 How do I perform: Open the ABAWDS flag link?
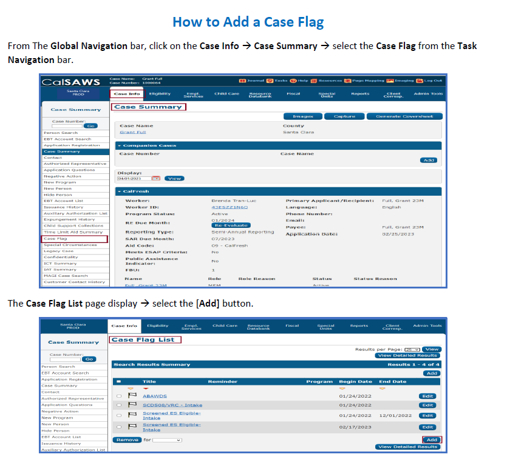(155, 396)
